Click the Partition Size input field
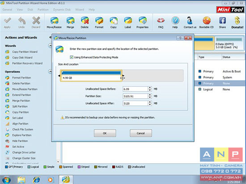The image size is (246, 184). coord(135,96)
